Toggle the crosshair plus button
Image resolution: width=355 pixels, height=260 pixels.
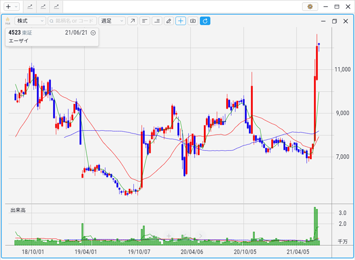click(181, 21)
